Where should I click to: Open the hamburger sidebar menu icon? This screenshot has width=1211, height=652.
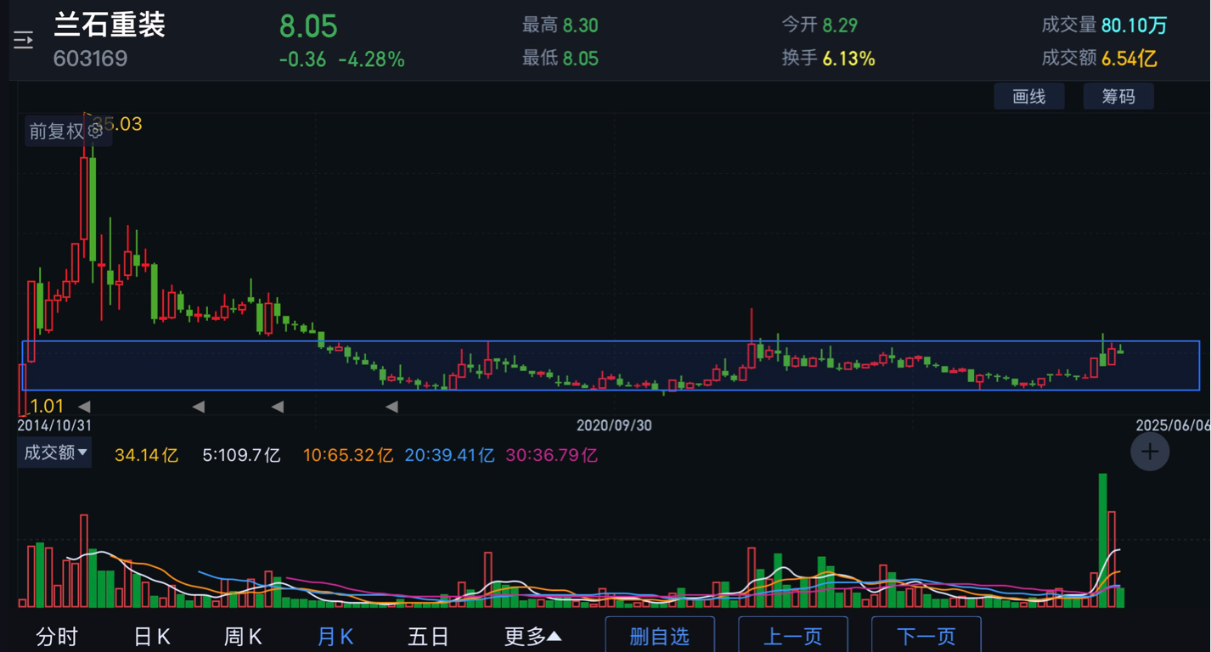(23, 40)
